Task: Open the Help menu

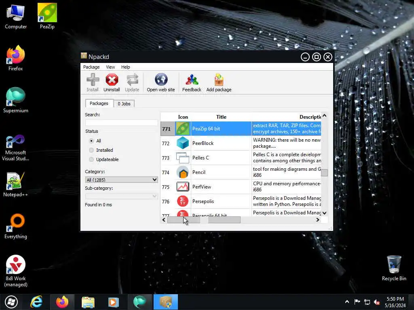Action: coord(125,67)
